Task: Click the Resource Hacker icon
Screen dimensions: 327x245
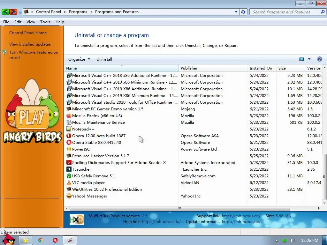Action: (69, 156)
